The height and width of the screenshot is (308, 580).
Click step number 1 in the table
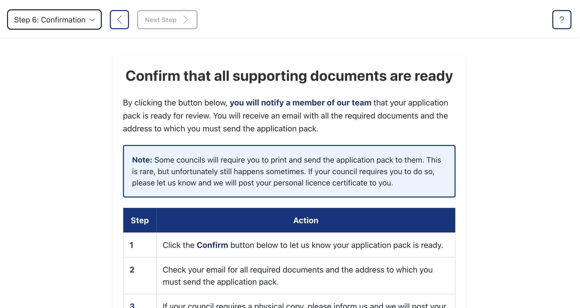[x=132, y=245]
